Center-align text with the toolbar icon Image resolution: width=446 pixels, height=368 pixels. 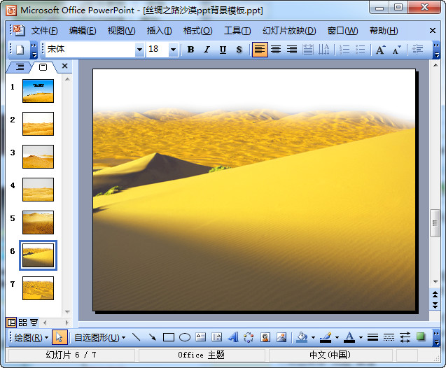point(276,50)
